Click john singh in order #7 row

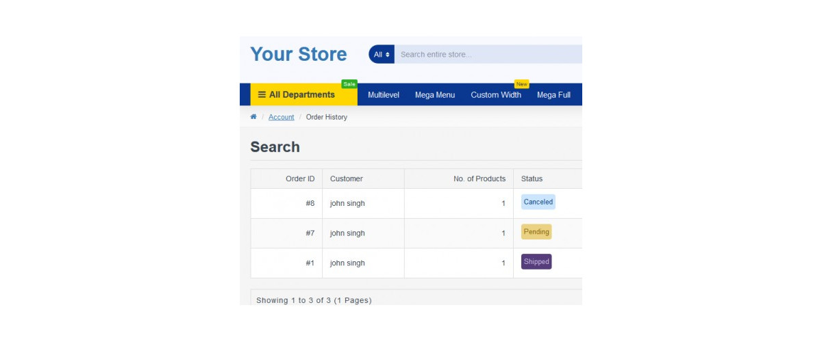(x=347, y=233)
